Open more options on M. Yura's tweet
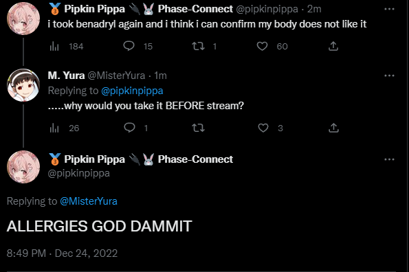This screenshot has height=272, width=409. tap(389, 76)
